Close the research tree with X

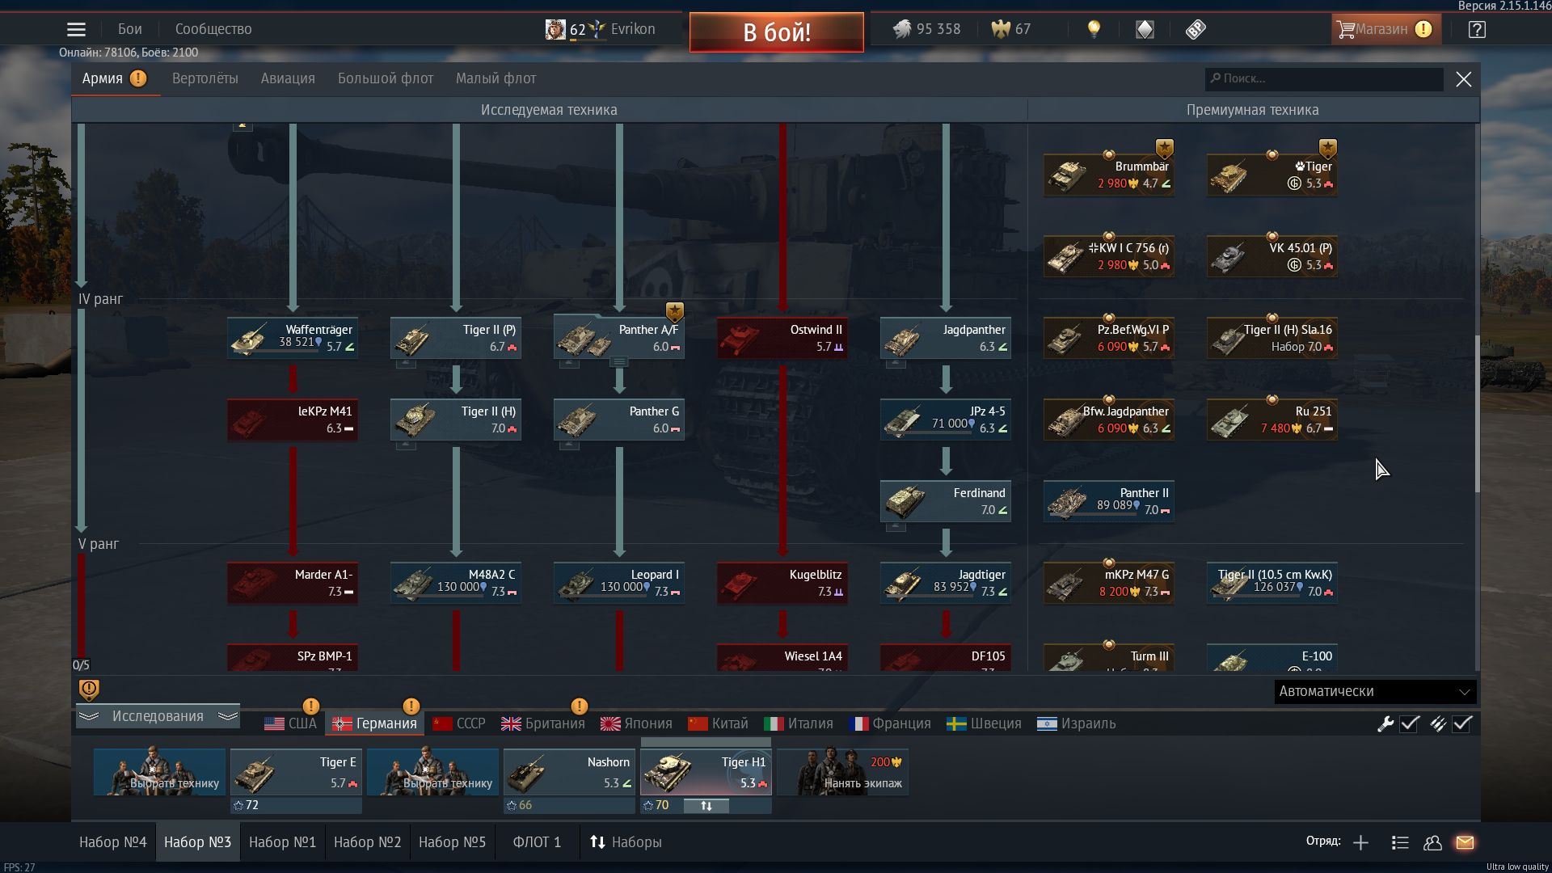click(1463, 79)
